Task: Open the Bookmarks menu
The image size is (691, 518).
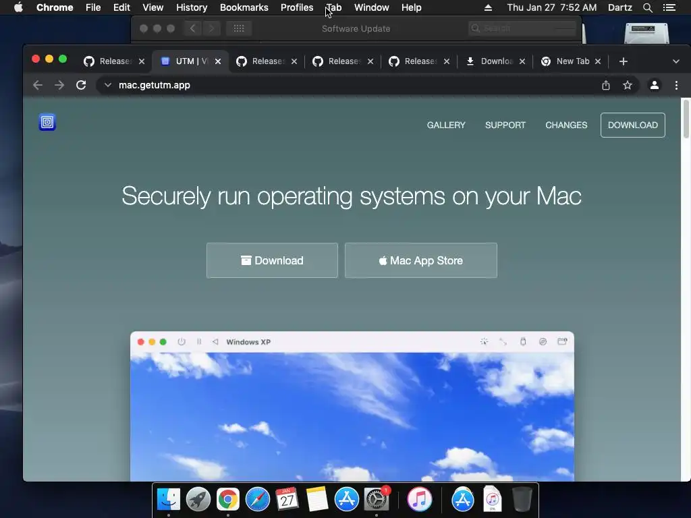Action: (x=244, y=7)
